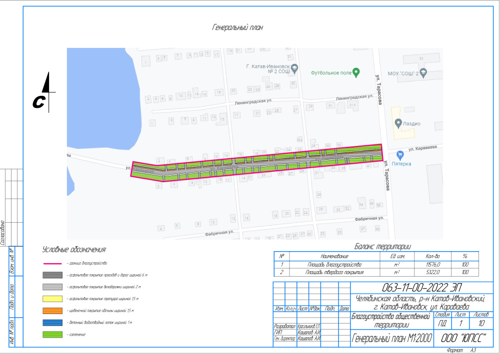Select the light gray bike path legend swatch
500x354 pixels.
53,287
